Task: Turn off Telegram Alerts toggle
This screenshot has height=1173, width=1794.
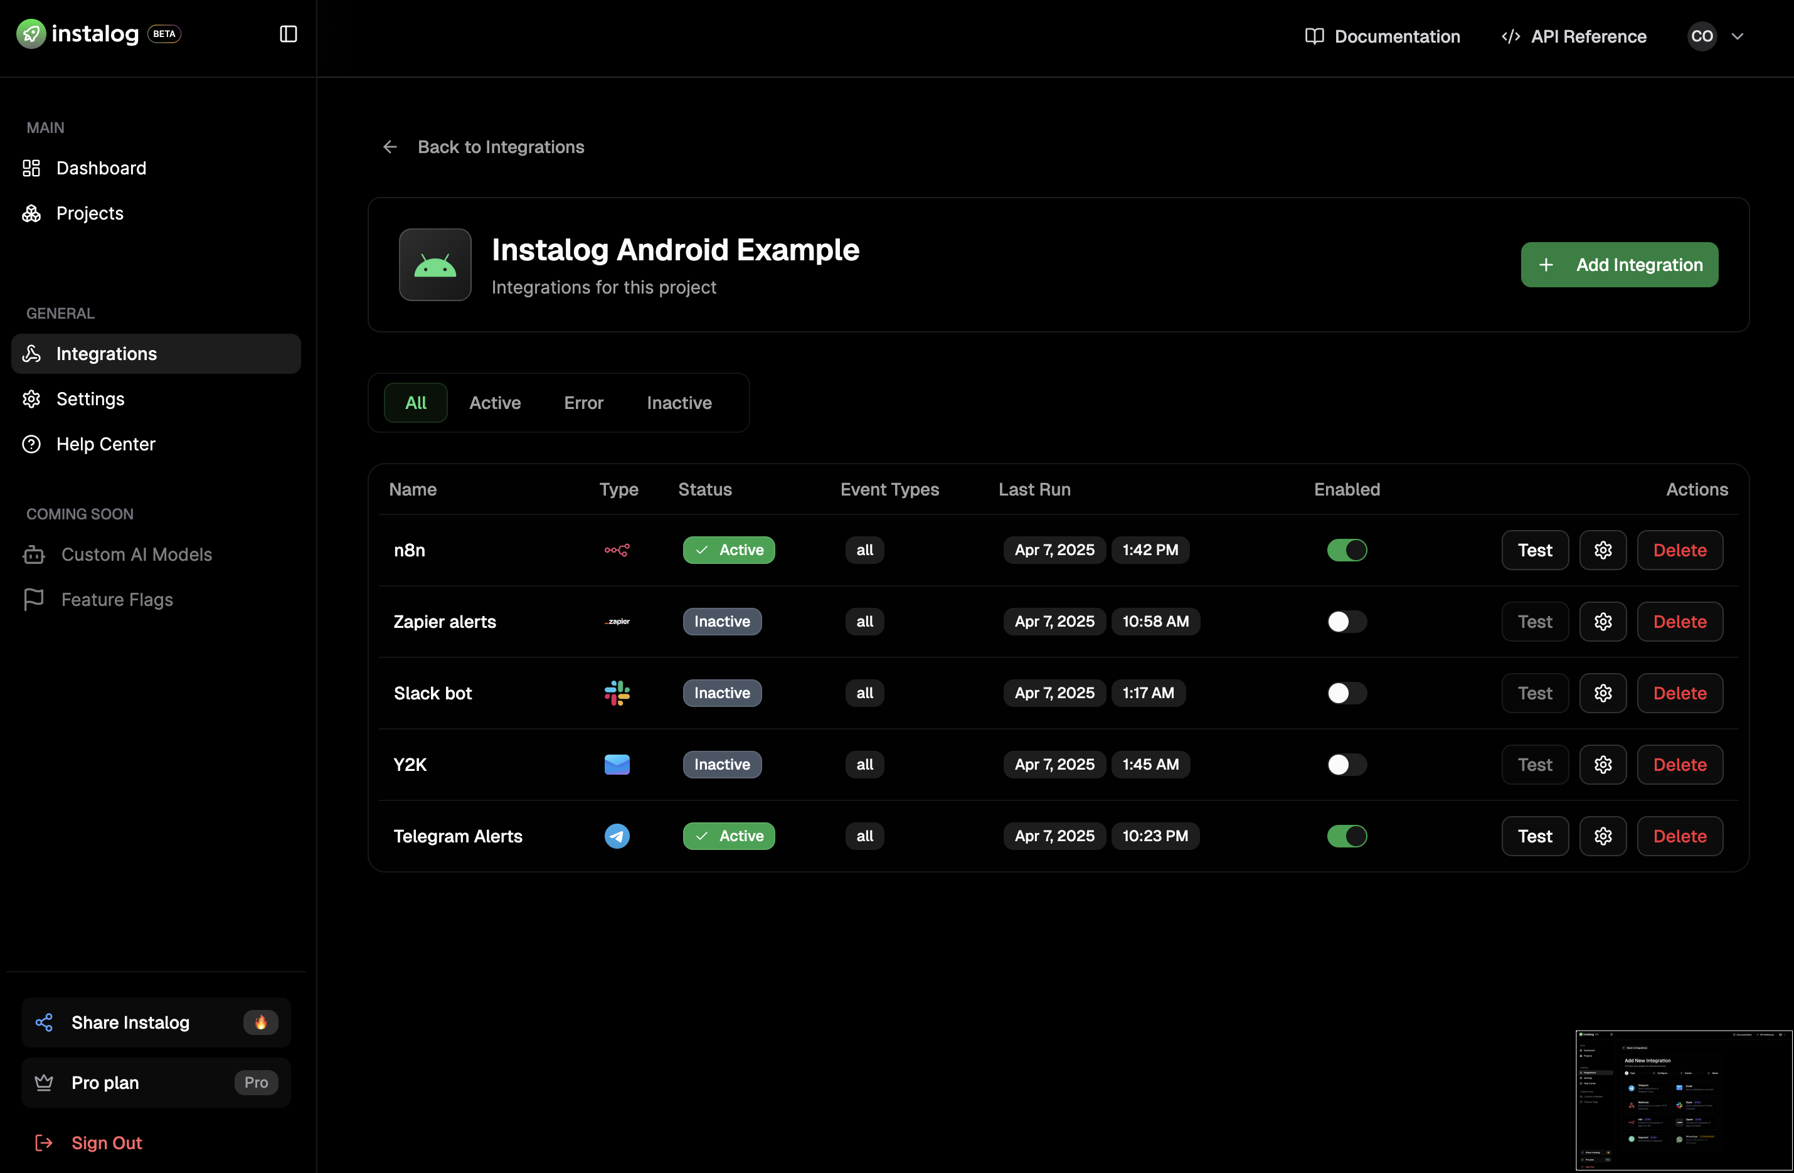Action: point(1346,836)
